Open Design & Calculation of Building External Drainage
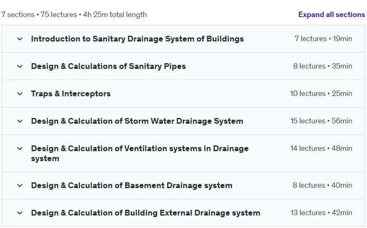The image size is (367, 228). pyautogui.click(x=145, y=213)
